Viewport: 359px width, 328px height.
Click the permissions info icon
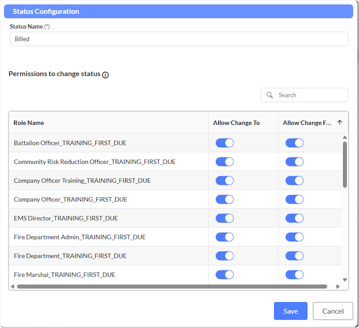[x=105, y=75]
